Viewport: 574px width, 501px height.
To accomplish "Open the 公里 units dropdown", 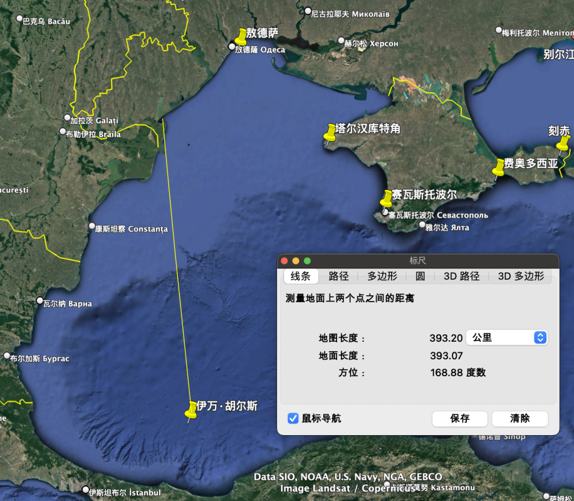I will [507, 337].
